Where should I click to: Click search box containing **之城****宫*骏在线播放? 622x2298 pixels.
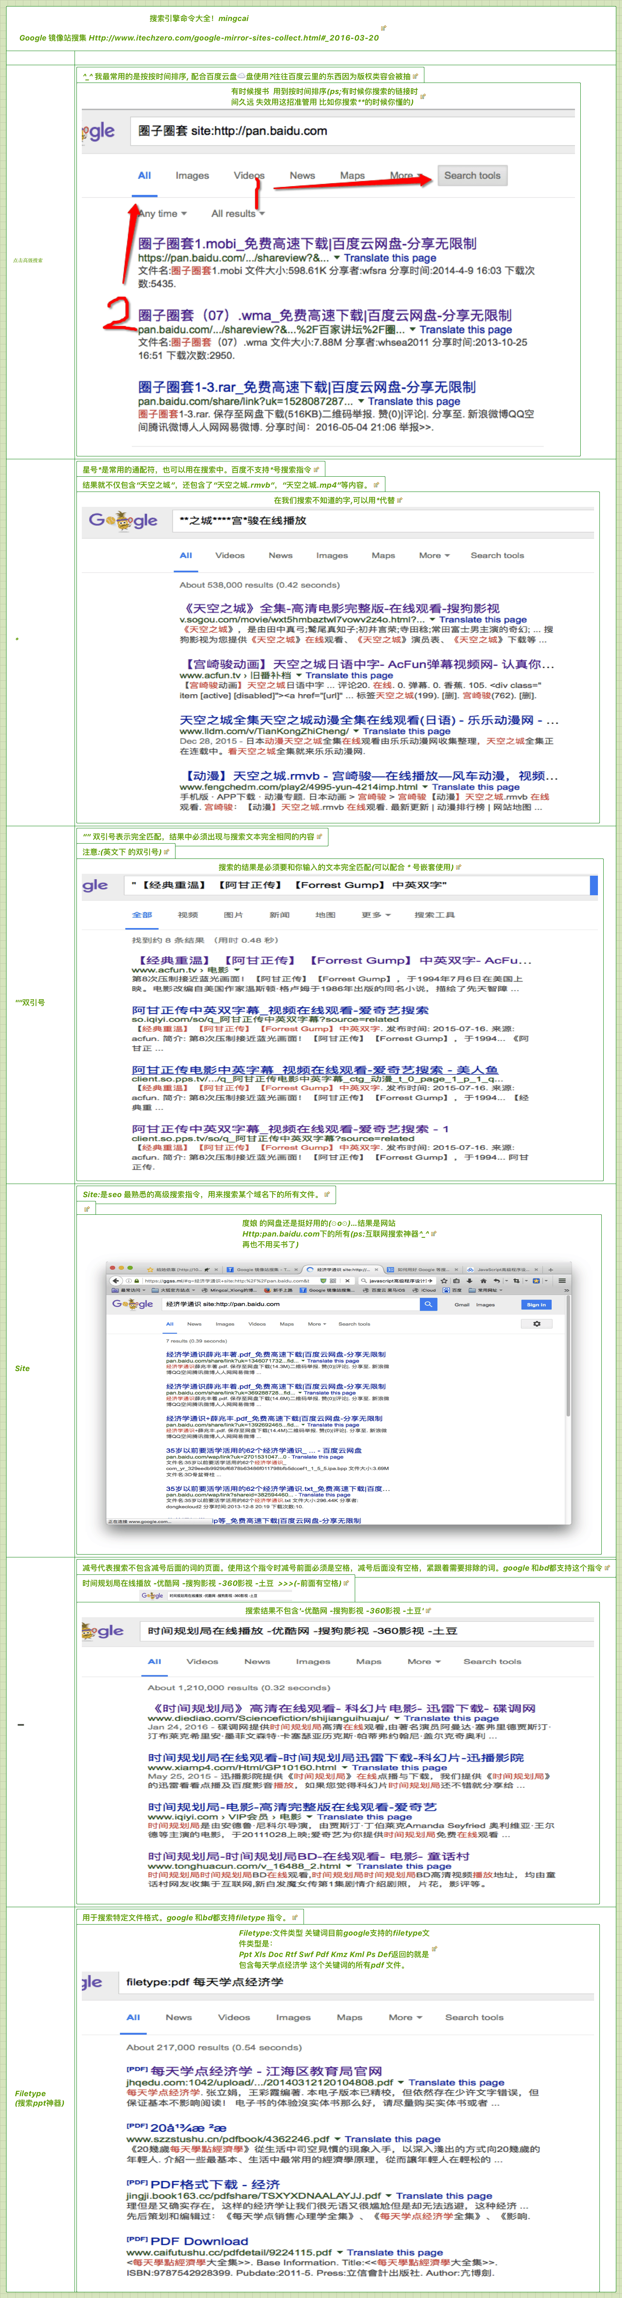(383, 520)
